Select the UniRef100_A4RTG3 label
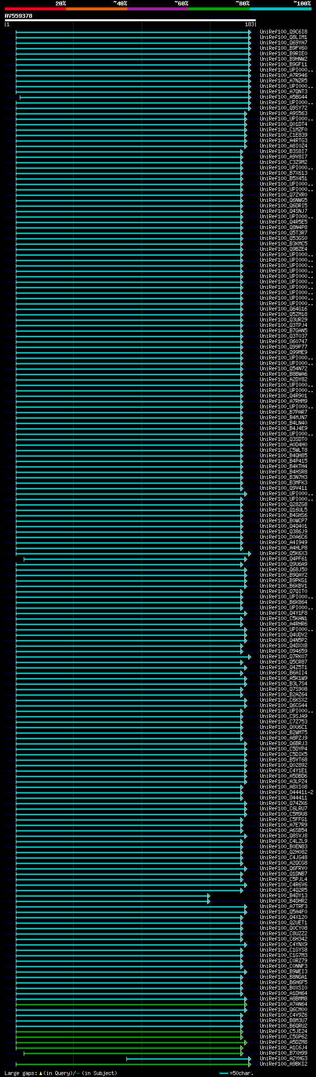316x1077 pixels. pyautogui.click(x=283, y=141)
